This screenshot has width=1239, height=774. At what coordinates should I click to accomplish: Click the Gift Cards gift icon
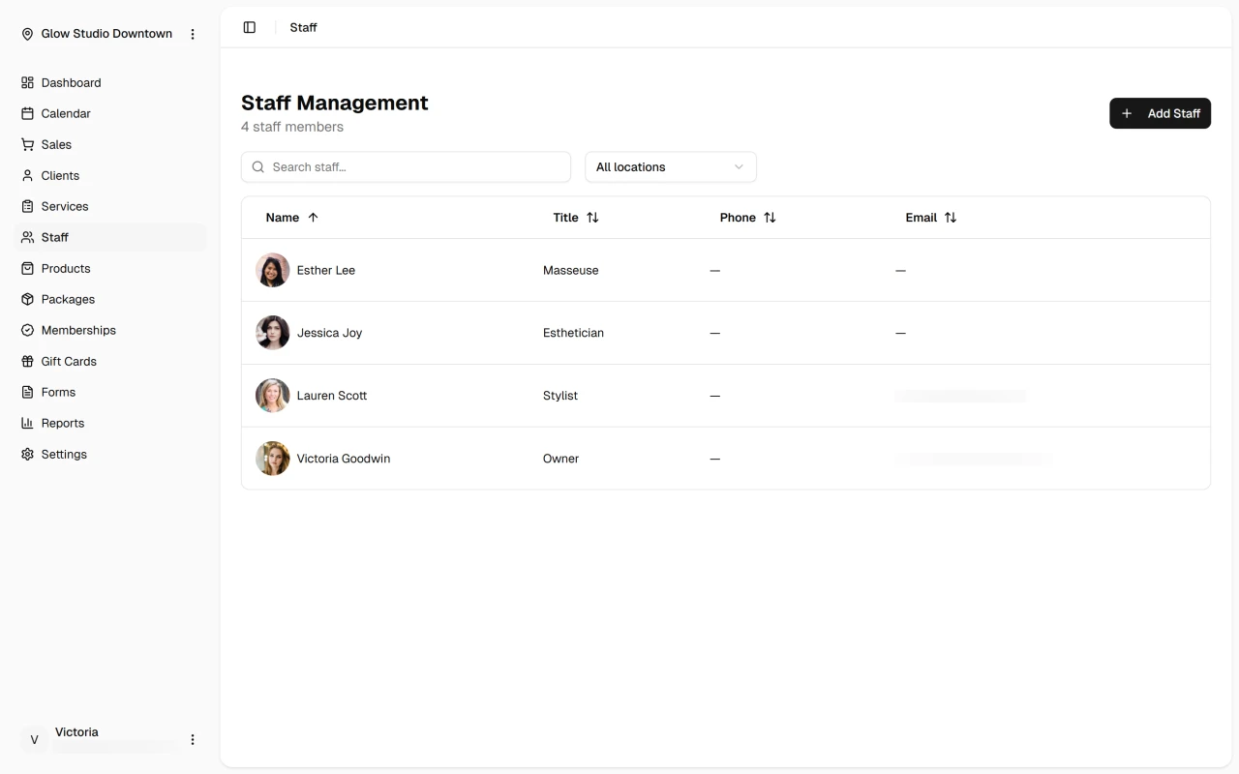tap(27, 361)
